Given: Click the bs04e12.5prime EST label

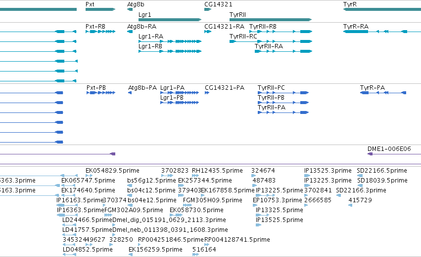Looking at the screenshot, I should click(152, 200).
